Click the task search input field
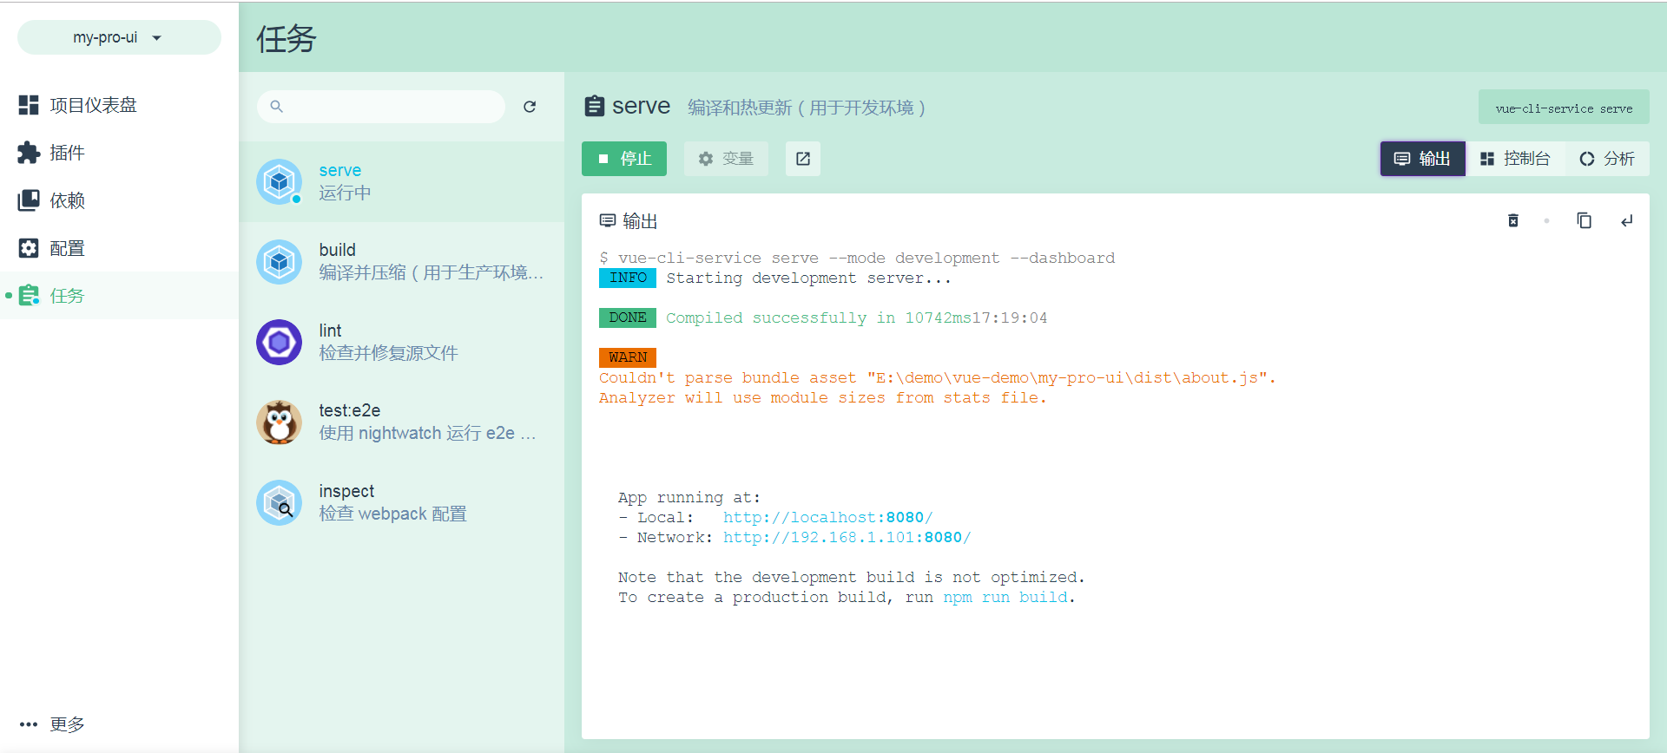The width and height of the screenshot is (1667, 753). point(382,107)
